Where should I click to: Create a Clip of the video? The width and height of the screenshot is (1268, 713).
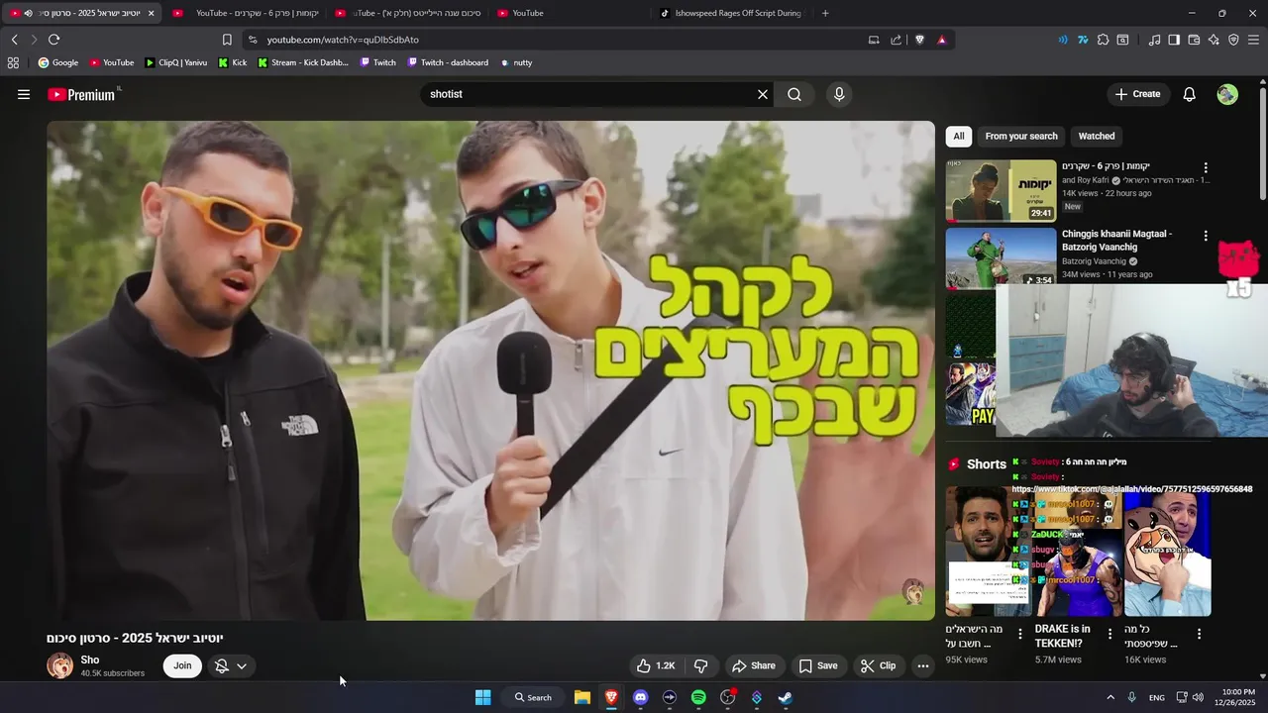click(x=878, y=665)
